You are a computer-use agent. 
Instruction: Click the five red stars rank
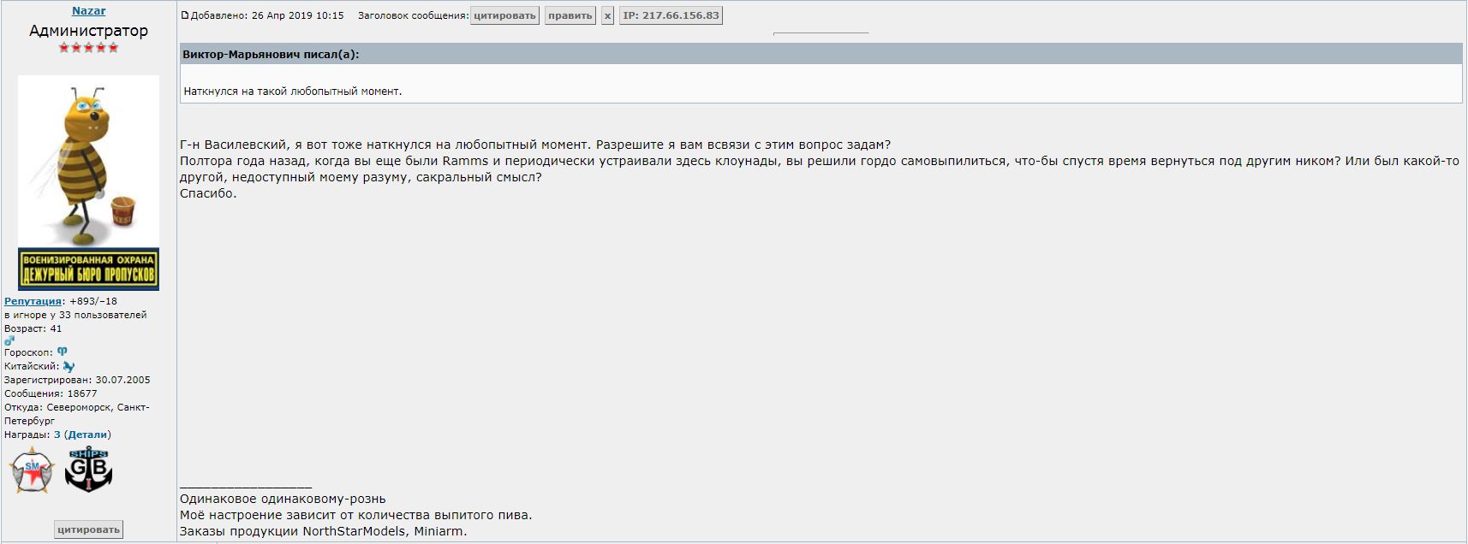[x=88, y=48]
